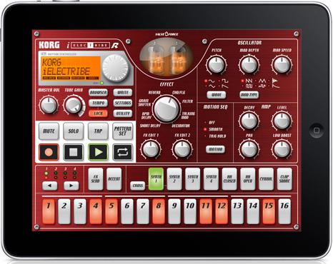Select the Cymbal part

tap(266, 179)
